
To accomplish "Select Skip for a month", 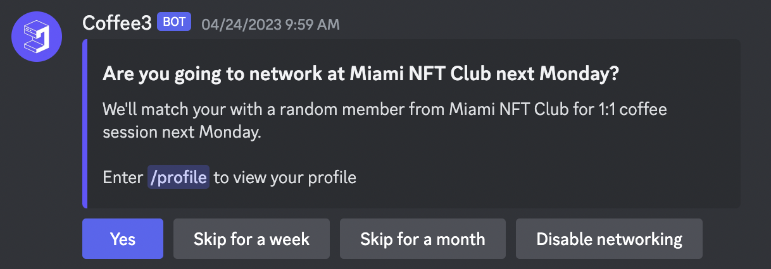I will point(422,239).
